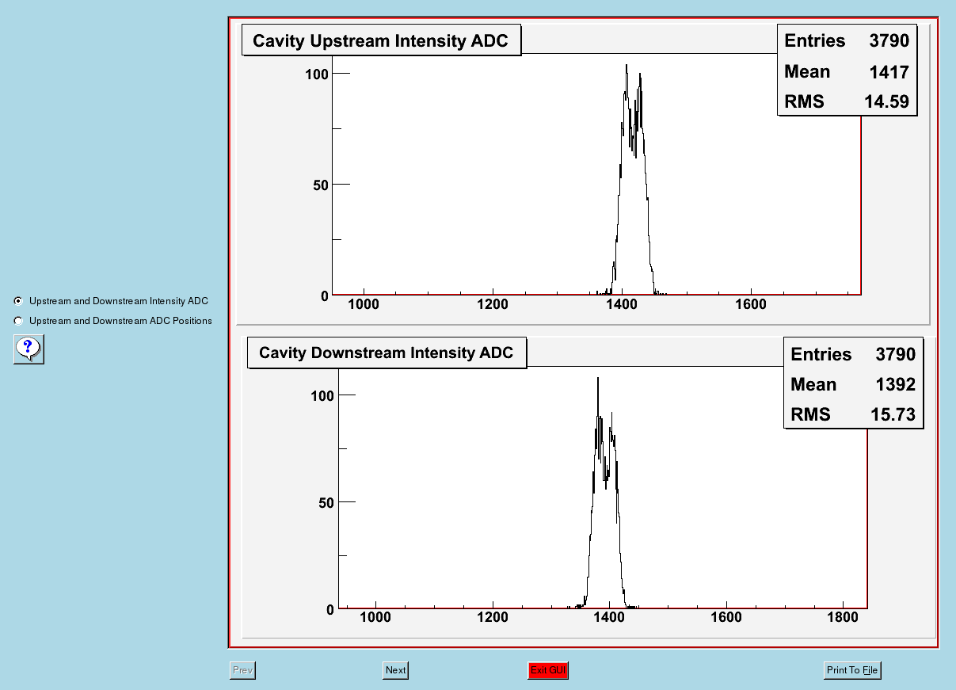Click upstream stats Mean 1417 row
Screen dimensions: 956x690
[847, 71]
